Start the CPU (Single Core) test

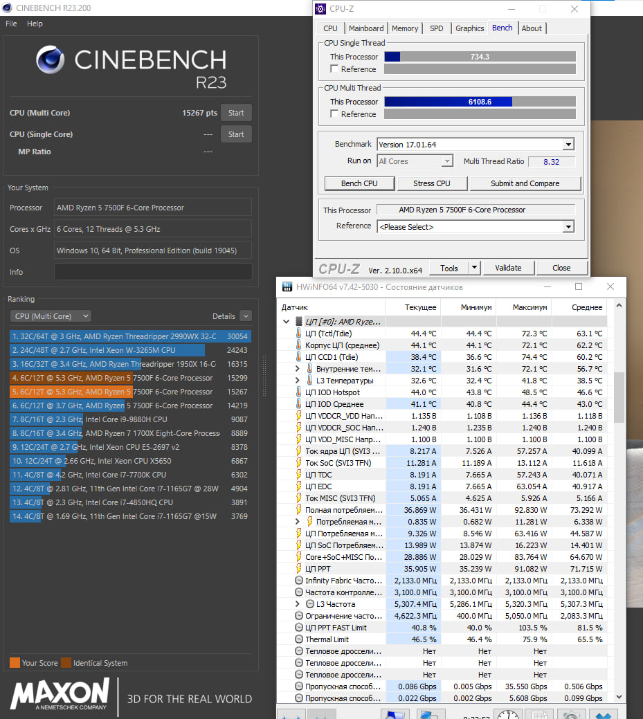[236, 134]
